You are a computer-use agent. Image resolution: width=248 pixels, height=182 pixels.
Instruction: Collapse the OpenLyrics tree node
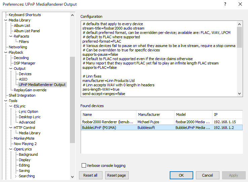pyautogui.click(x=11, y=149)
